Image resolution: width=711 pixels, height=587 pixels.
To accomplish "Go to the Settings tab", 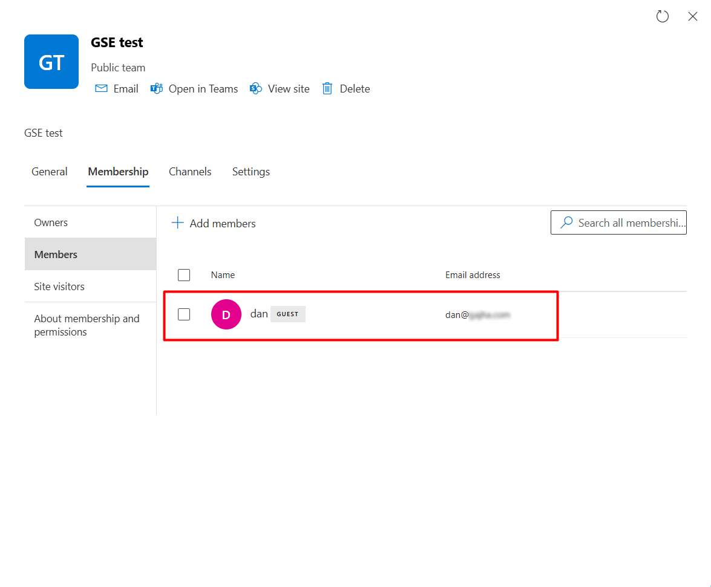I will click(x=251, y=172).
